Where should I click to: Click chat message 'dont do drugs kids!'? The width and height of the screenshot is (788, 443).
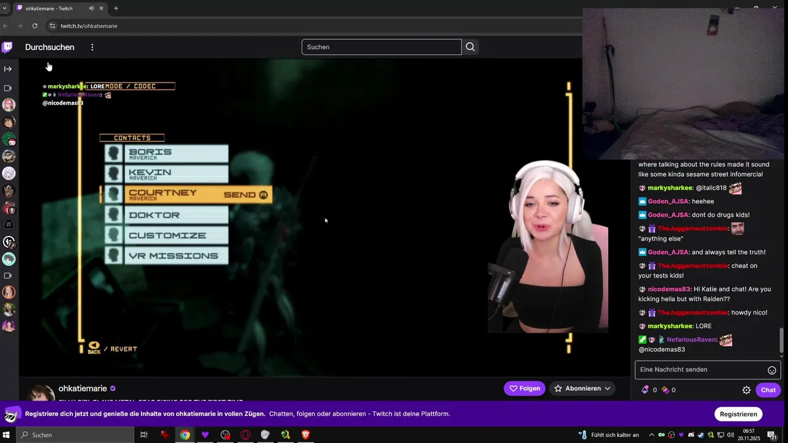[x=721, y=215]
